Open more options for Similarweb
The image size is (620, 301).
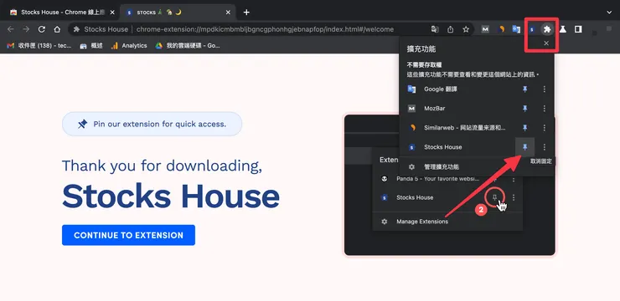545,127
